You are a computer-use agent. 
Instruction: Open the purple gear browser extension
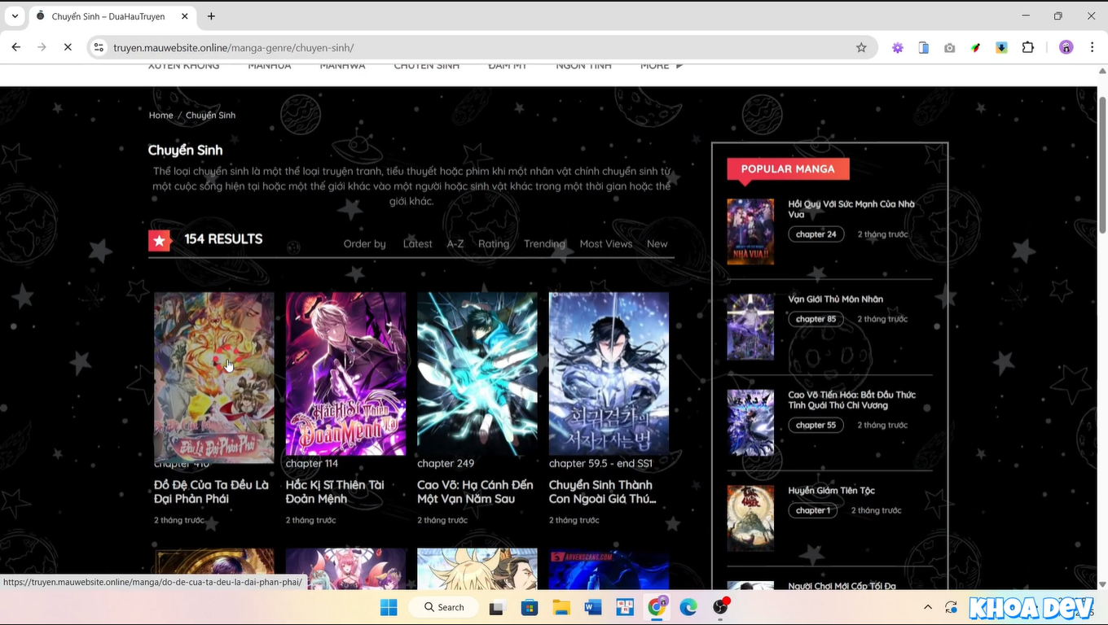tap(898, 47)
